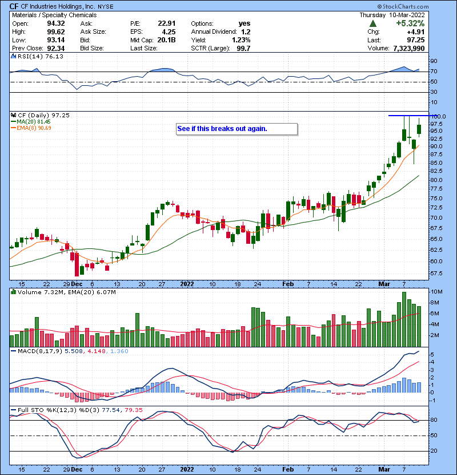Click the 'Feb' label on price chart axis

tap(288, 284)
